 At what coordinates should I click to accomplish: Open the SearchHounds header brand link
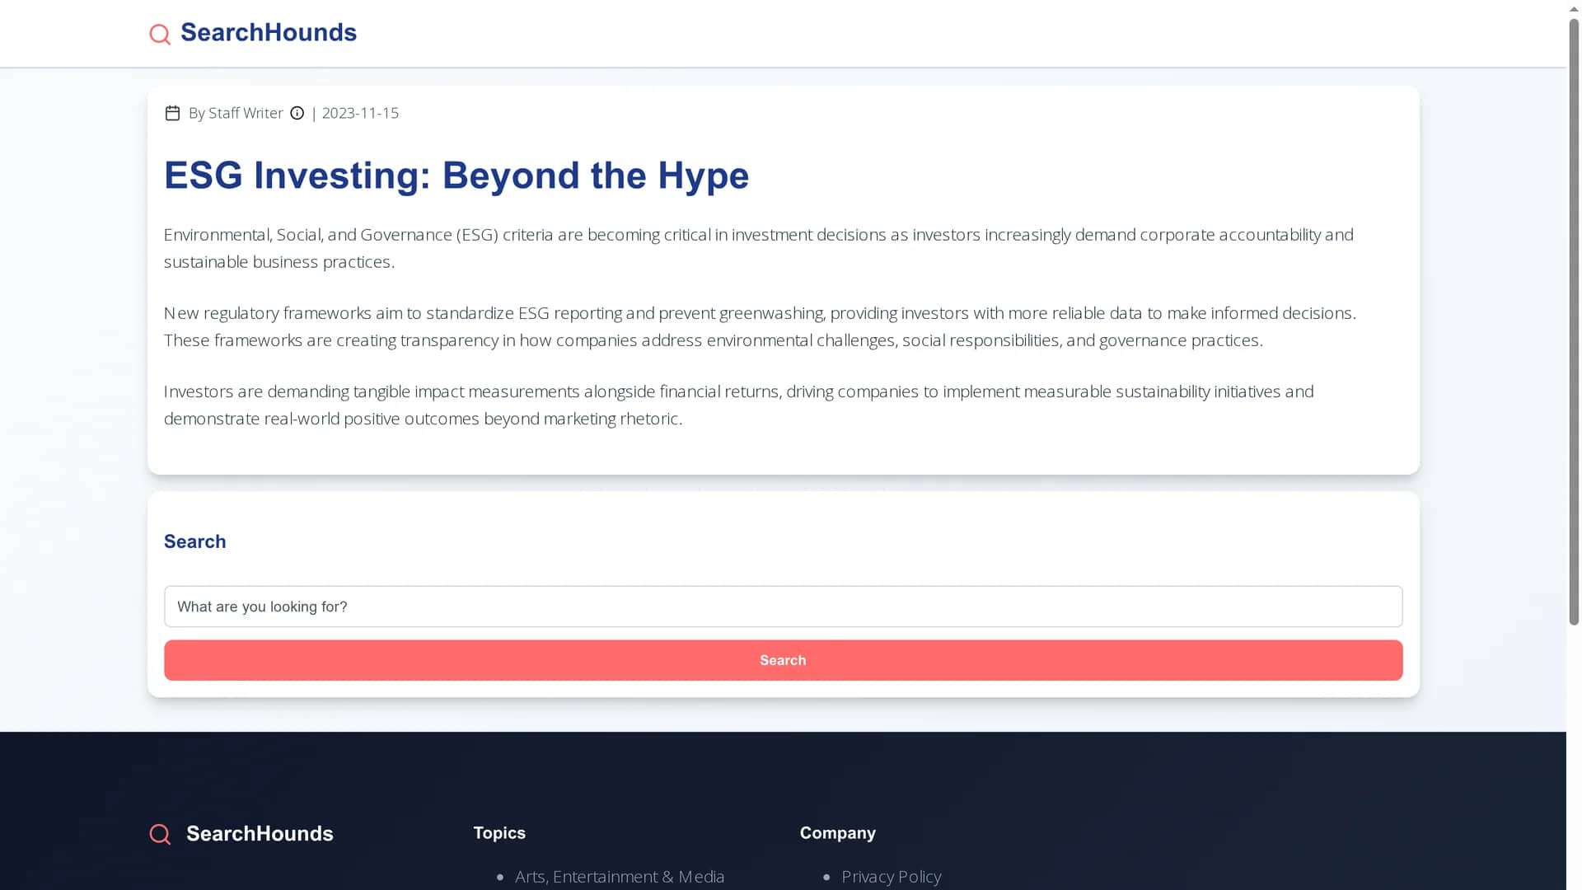point(269,32)
